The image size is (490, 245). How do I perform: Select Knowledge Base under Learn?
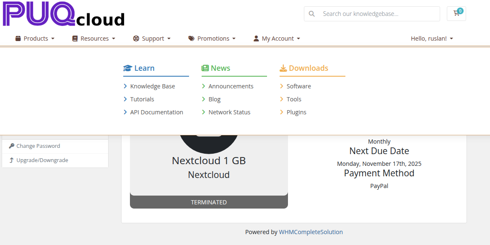153,86
